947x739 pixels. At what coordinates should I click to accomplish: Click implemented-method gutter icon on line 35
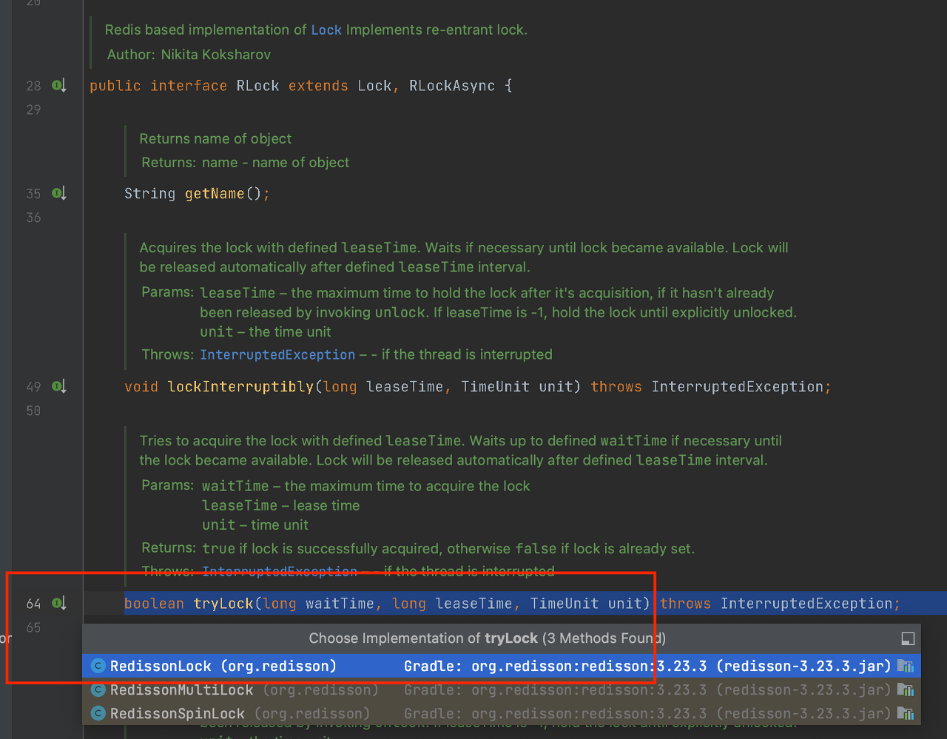point(59,194)
